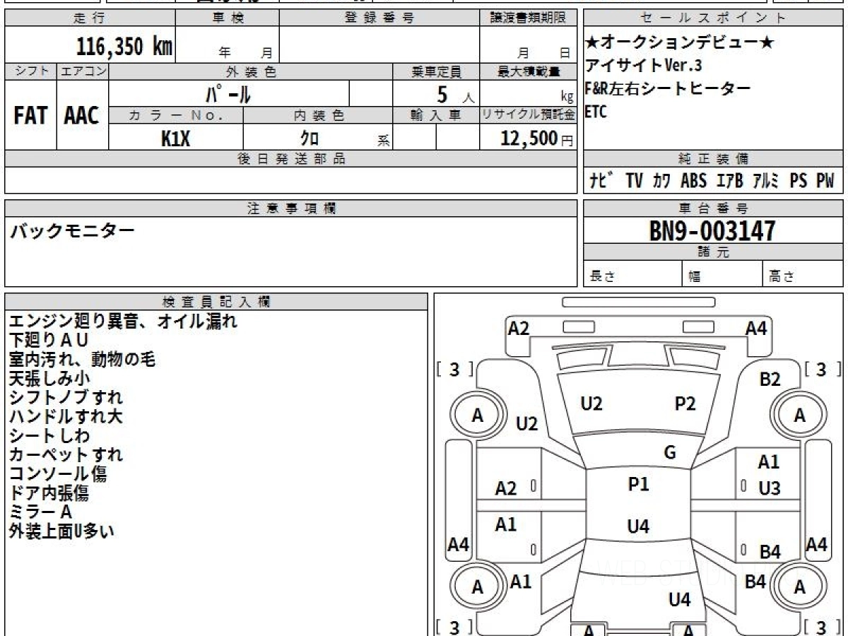Click the セールスポイント header

(x=714, y=18)
